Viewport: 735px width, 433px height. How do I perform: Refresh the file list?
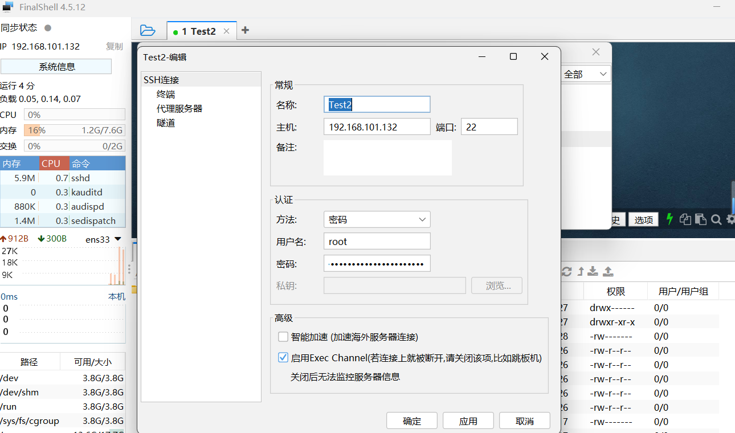[x=566, y=272]
